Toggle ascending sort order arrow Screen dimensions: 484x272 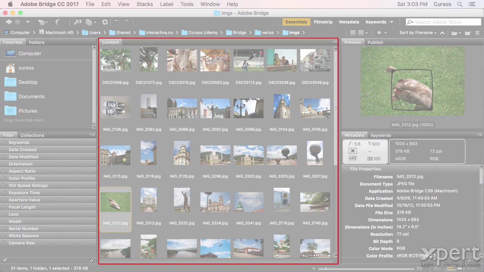pos(442,32)
